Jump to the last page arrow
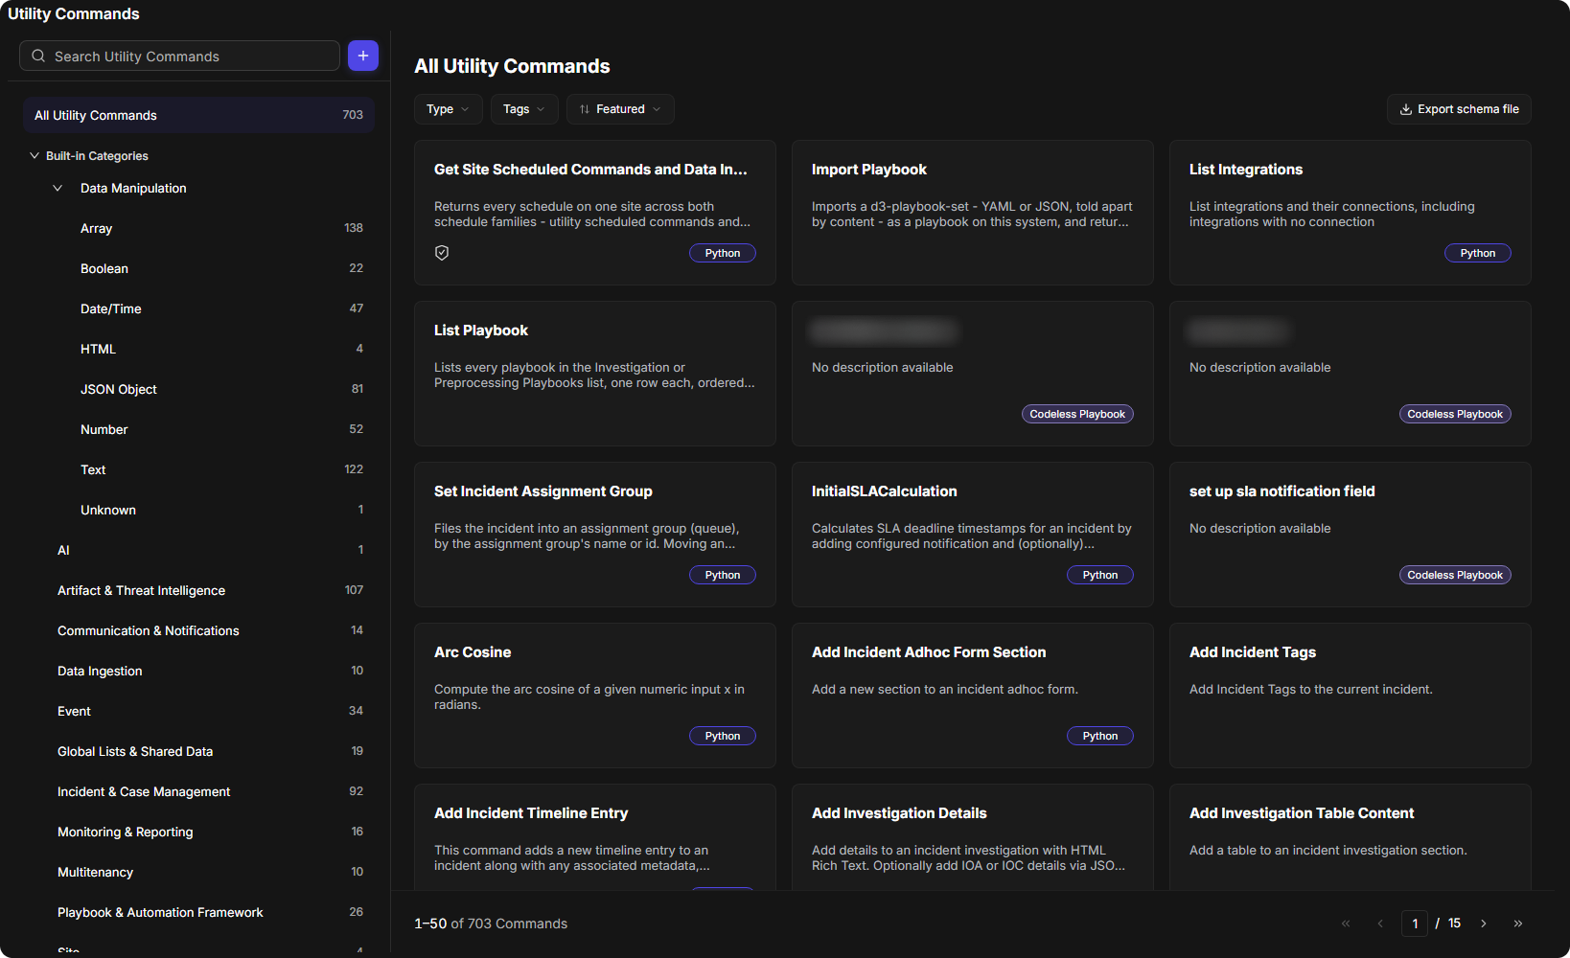1570x958 pixels. click(x=1518, y=924)
